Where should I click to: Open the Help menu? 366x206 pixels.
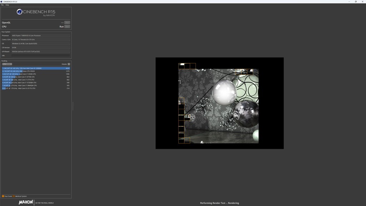click(x=7, y=5)
